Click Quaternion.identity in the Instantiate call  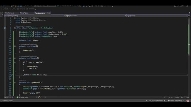pyautogui.click(x=76, y=89)
